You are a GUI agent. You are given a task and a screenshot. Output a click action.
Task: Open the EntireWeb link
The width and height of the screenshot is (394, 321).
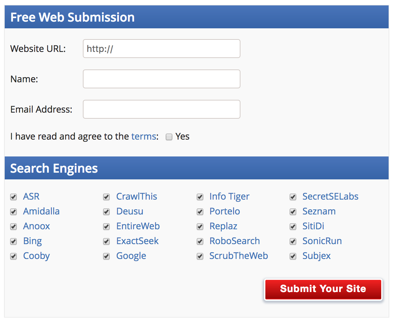[138, 226]
